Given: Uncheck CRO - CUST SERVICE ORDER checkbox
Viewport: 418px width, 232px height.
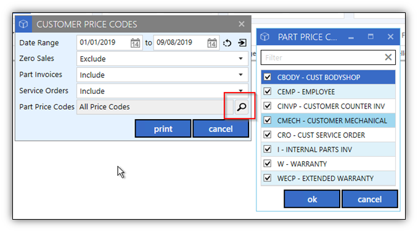Looking at the screenshot, I should point(268,135).
